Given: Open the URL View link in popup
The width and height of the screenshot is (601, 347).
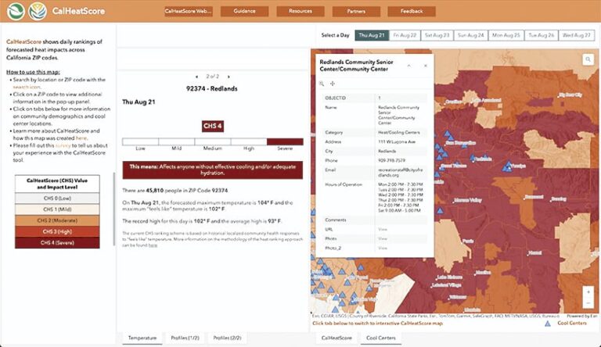Looking at the screenshot, I should [383, 230].
